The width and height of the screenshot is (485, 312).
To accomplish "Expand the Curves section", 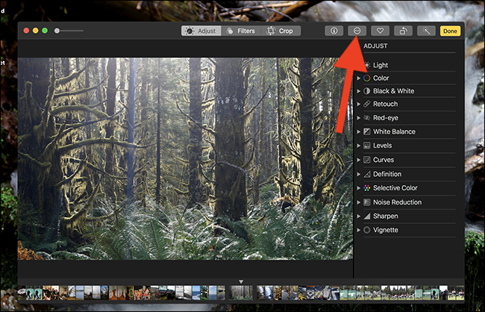I will coord(358,160).
